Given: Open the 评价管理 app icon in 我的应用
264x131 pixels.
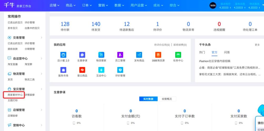Looking at the screenshot, I should pos(120,70).
